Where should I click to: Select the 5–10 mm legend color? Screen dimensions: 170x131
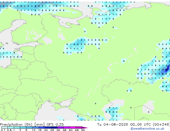pyautogui.click(x=29, y=128)
